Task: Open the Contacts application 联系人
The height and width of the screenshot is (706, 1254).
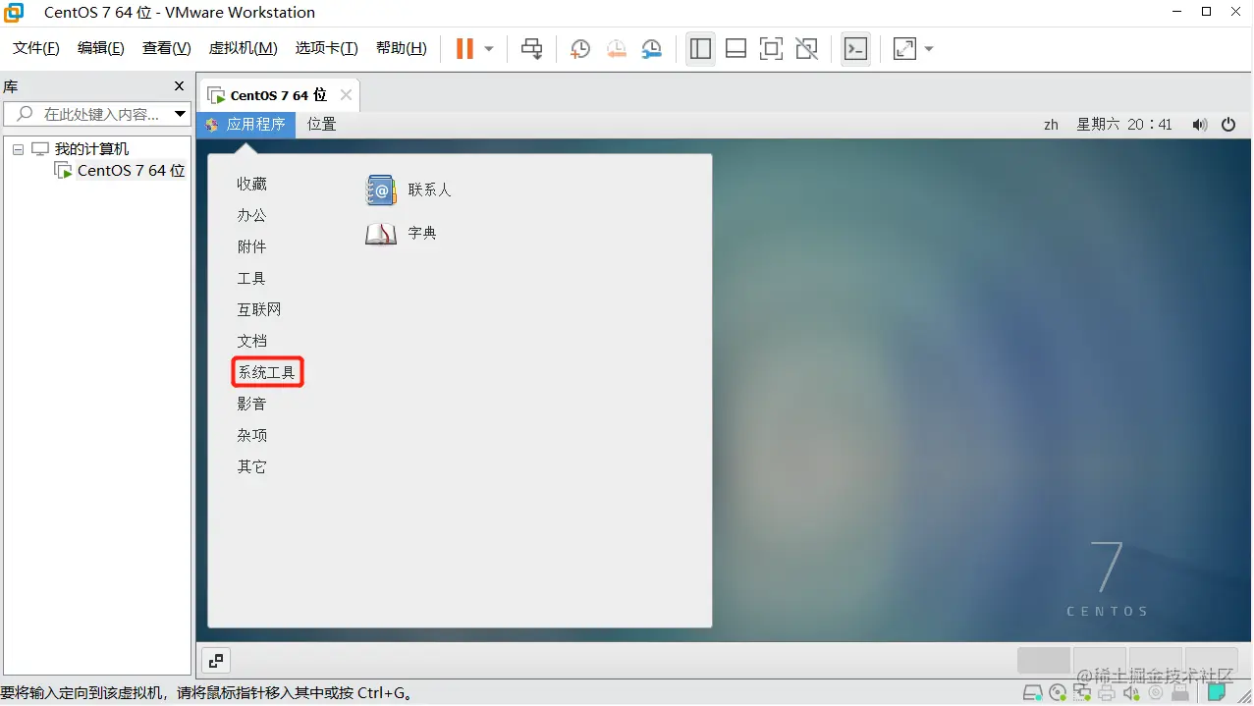Action: point(429,190)
